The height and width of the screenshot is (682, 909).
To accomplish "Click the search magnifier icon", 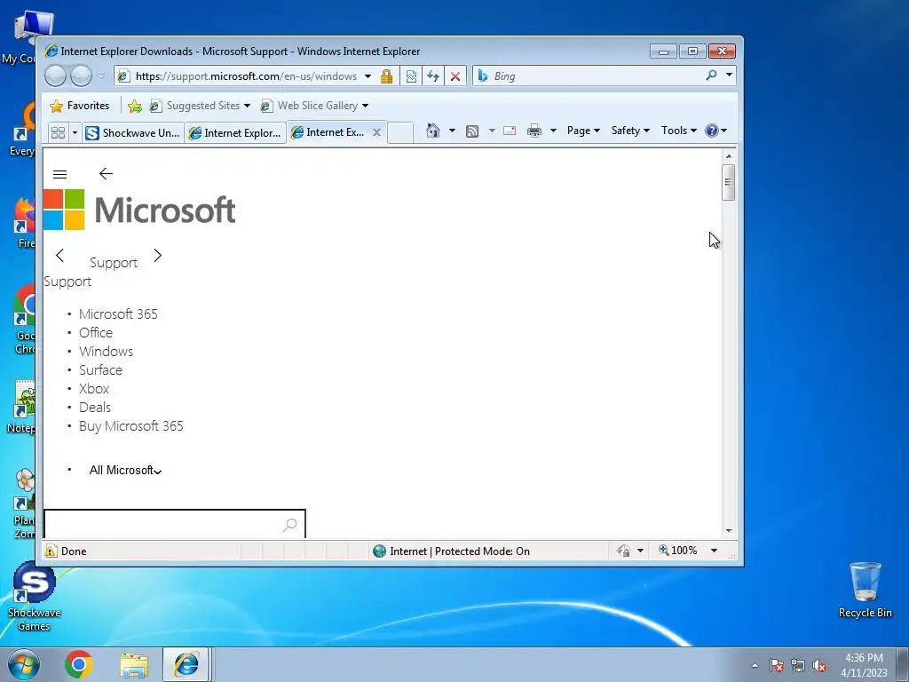I will click(x=711, y=75).
